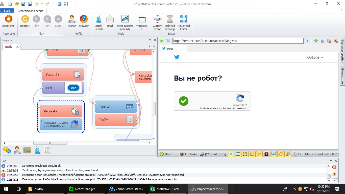Open the blue monster icon below canvas
345x194 pixels.
point(37,150)
